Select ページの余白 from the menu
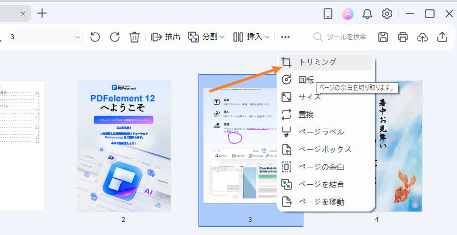 point(326,167)
